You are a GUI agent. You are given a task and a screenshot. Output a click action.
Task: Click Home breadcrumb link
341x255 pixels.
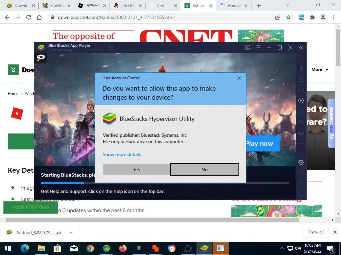(13, 94)
